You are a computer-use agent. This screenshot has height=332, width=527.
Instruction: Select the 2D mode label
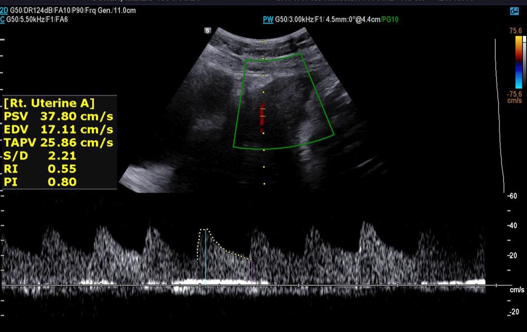(4, 11)
